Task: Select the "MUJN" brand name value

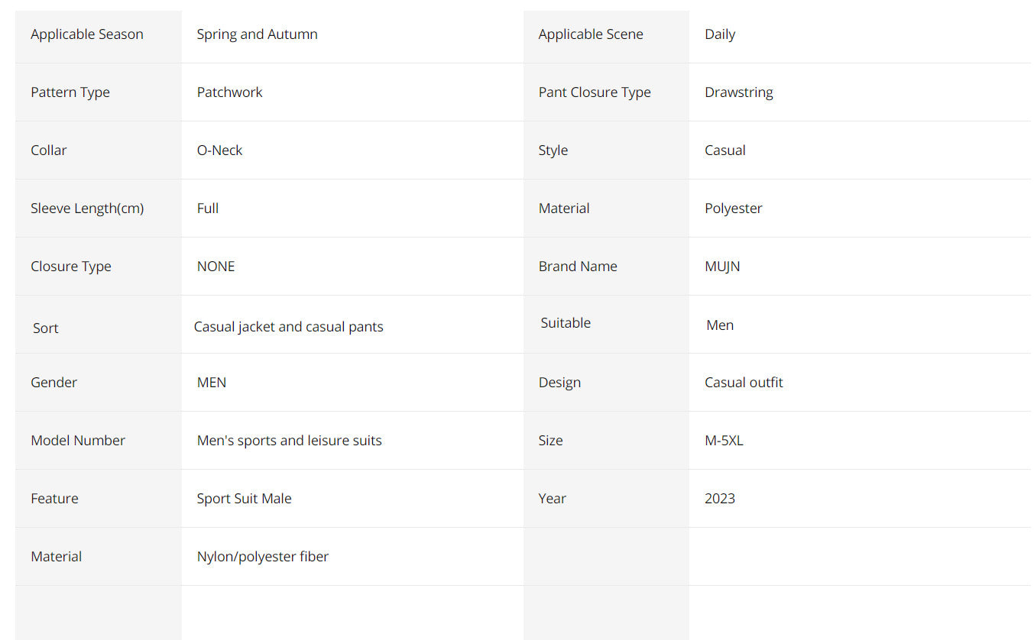Action: pyautogui.click(x=722, y=267)
